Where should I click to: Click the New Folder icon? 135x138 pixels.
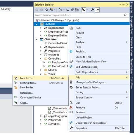16,88
